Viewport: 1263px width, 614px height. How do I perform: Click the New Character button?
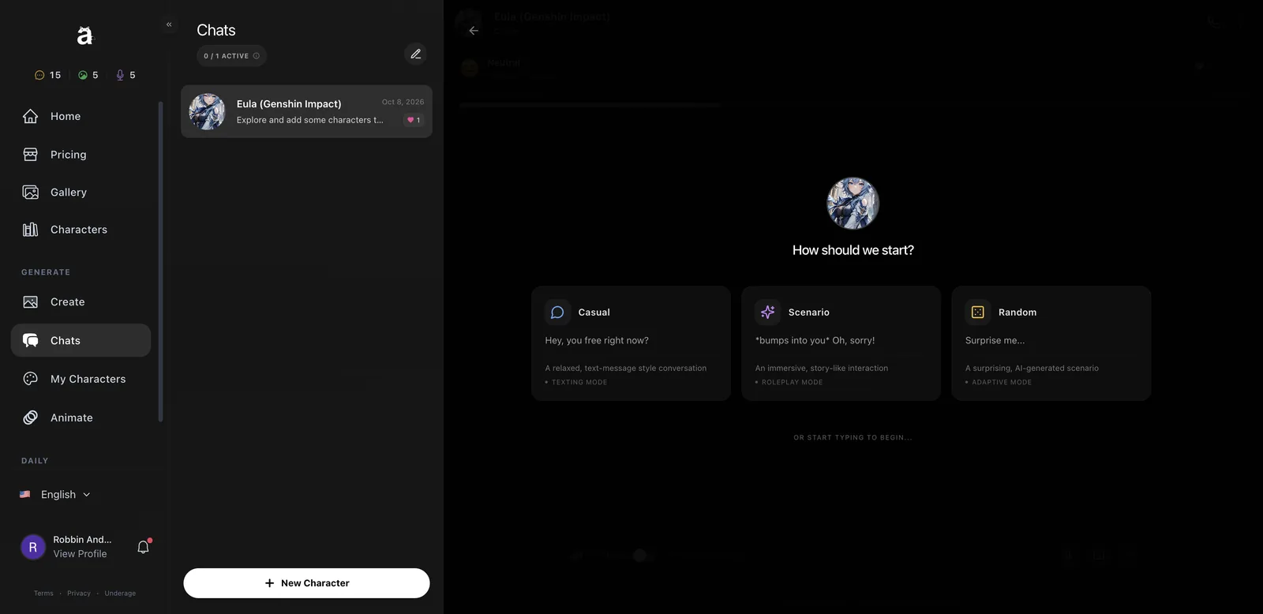pyautogui.click(x=307, y=583)
